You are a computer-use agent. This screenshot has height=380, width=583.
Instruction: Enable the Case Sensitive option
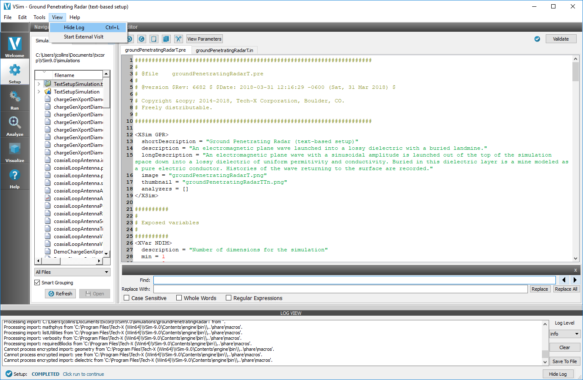(127, 298)
